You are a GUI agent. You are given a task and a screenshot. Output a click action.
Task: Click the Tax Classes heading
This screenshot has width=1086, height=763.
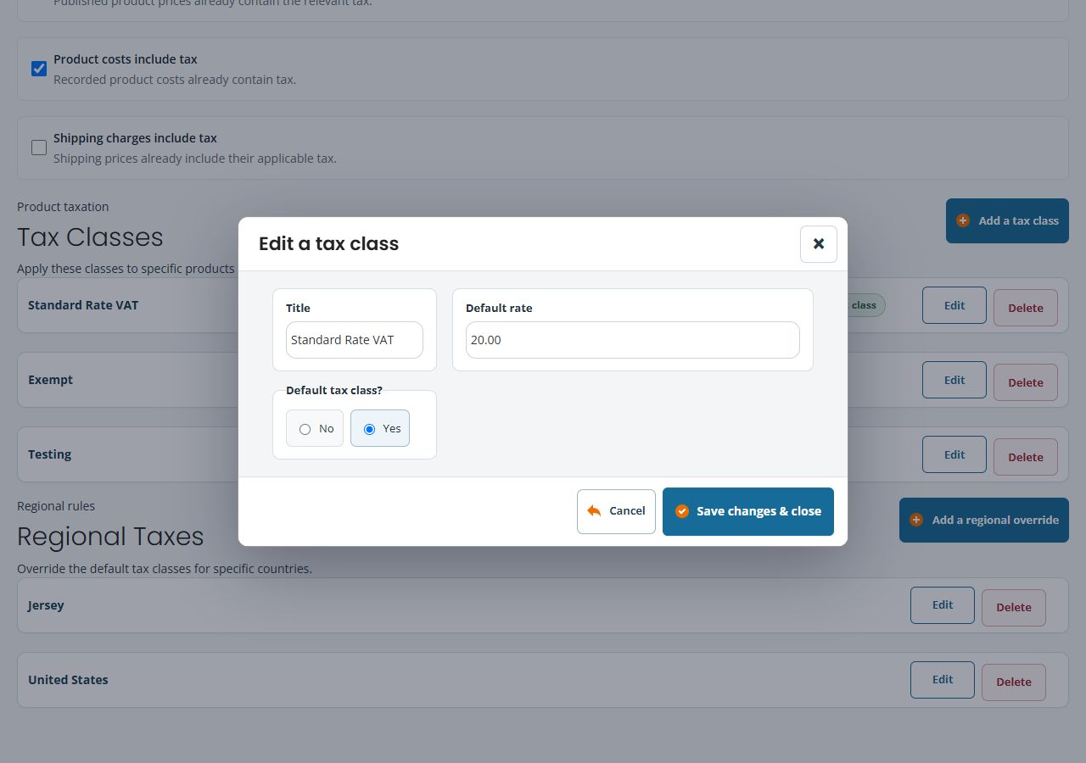90,237
